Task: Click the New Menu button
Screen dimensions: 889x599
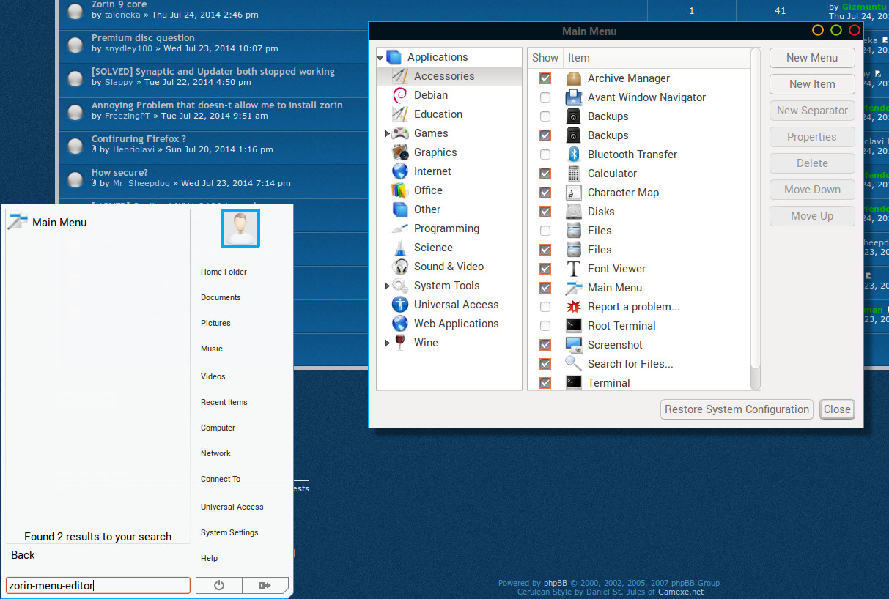Action: tap(812, 58)
